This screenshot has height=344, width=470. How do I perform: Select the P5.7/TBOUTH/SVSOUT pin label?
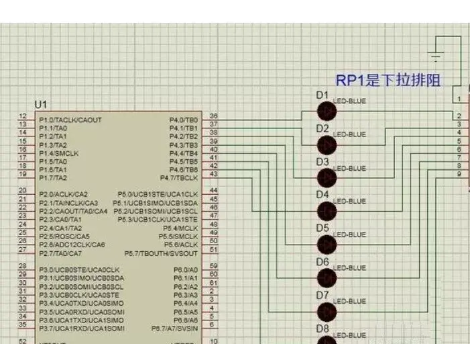pos(161,254)
